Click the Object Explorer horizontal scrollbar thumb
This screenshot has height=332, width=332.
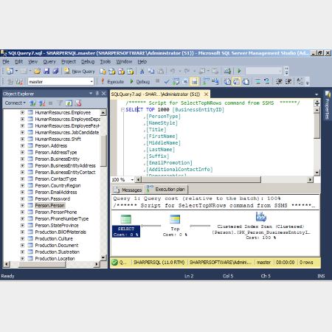point(42,264)
